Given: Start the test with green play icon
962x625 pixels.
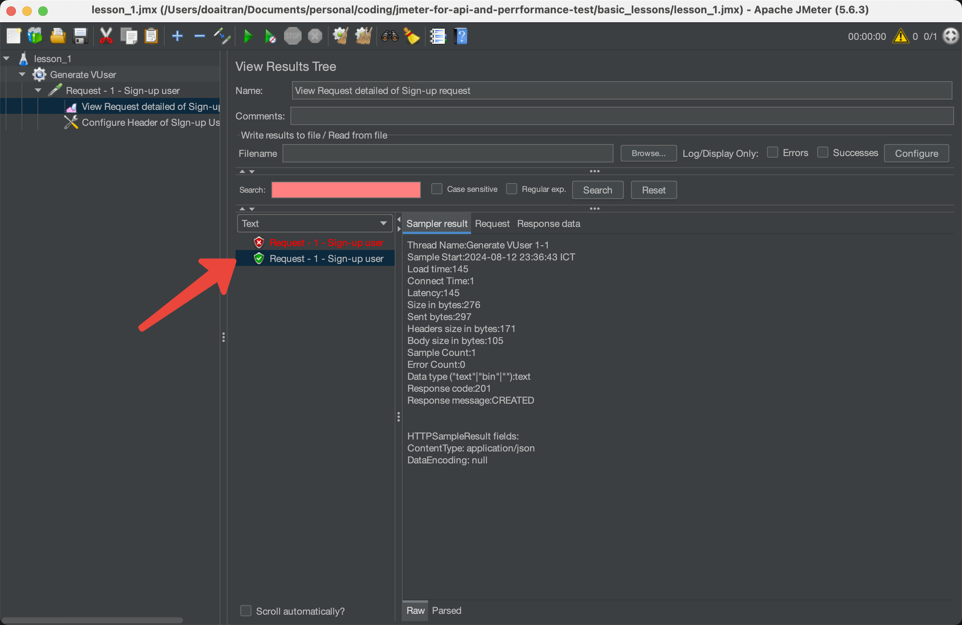Looking at the screenshot, I should pyautogui.click(x=248, y=36).
